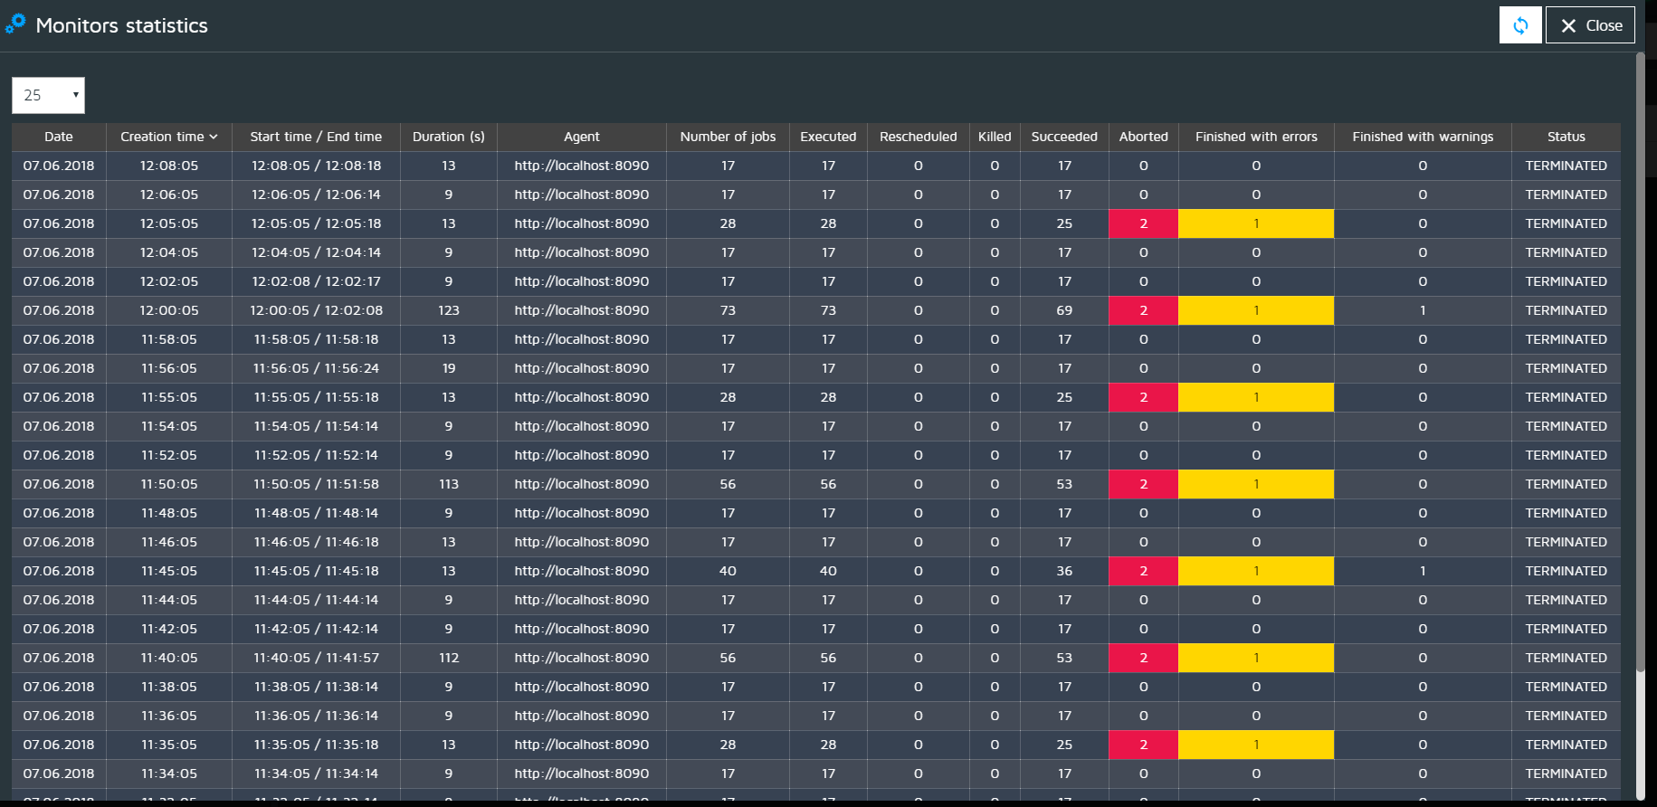Viewport: 1657px width, 807px height.
Task: Click the vertical scrollbar on the right
Action: click(x=1640, y=362)
